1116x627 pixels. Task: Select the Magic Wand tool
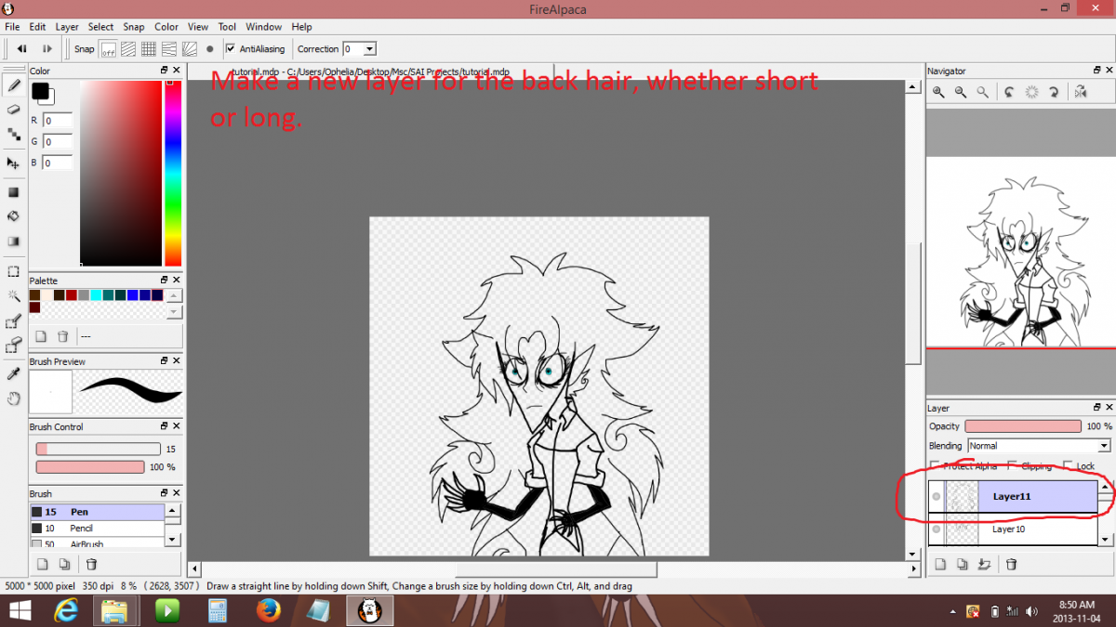coord(14,296)
